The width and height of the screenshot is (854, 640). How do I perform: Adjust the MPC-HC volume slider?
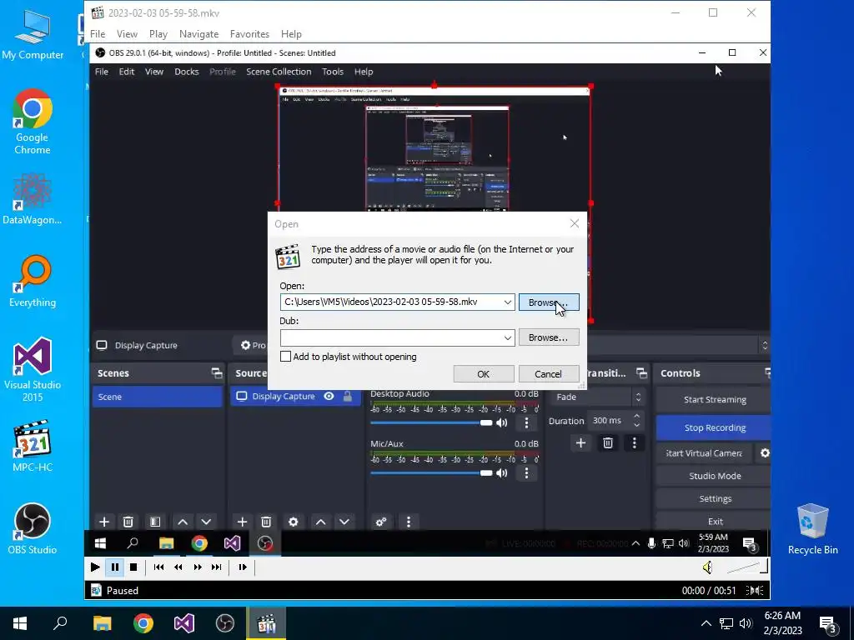tap(746, 567)
